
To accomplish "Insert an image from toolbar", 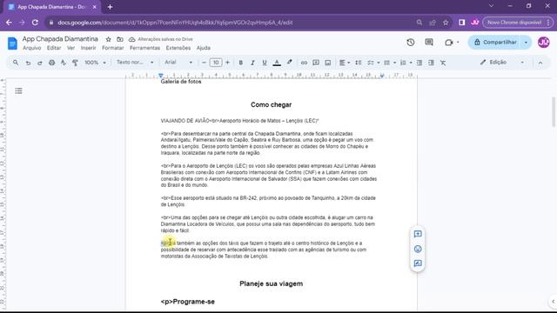I will pos(328,63).
